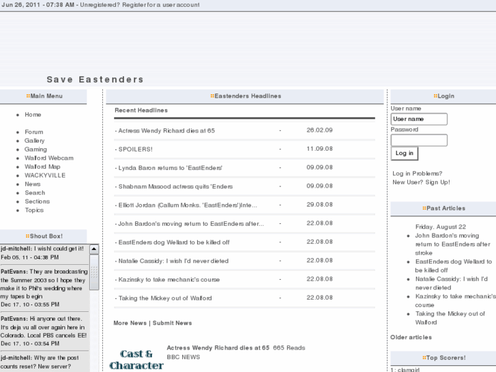Open the Home menu link
496x372 pixels.
coord(33,115)
